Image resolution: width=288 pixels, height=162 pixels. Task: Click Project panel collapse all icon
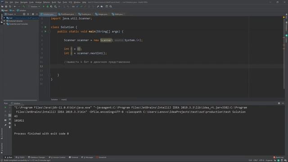click(28, 14)
